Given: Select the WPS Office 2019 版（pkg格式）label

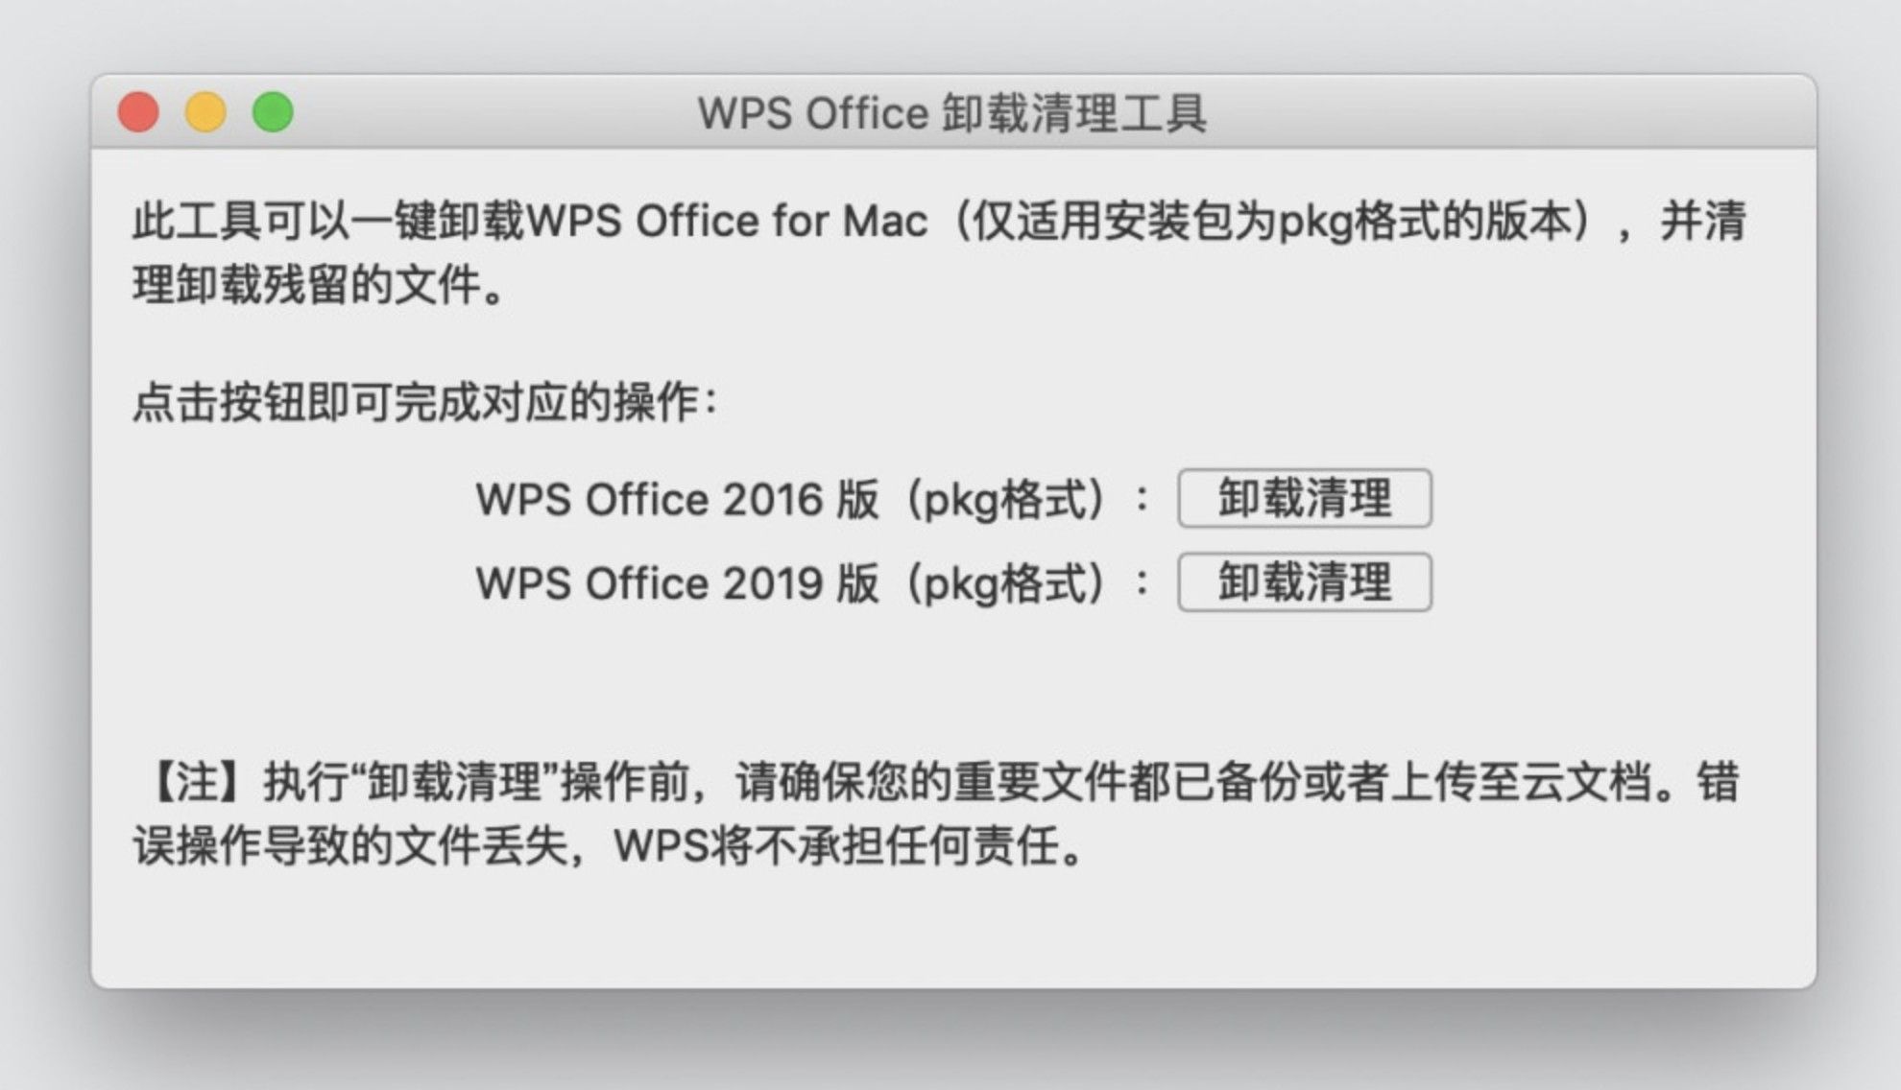Looking at the screenshot, I should click(794, 583).
